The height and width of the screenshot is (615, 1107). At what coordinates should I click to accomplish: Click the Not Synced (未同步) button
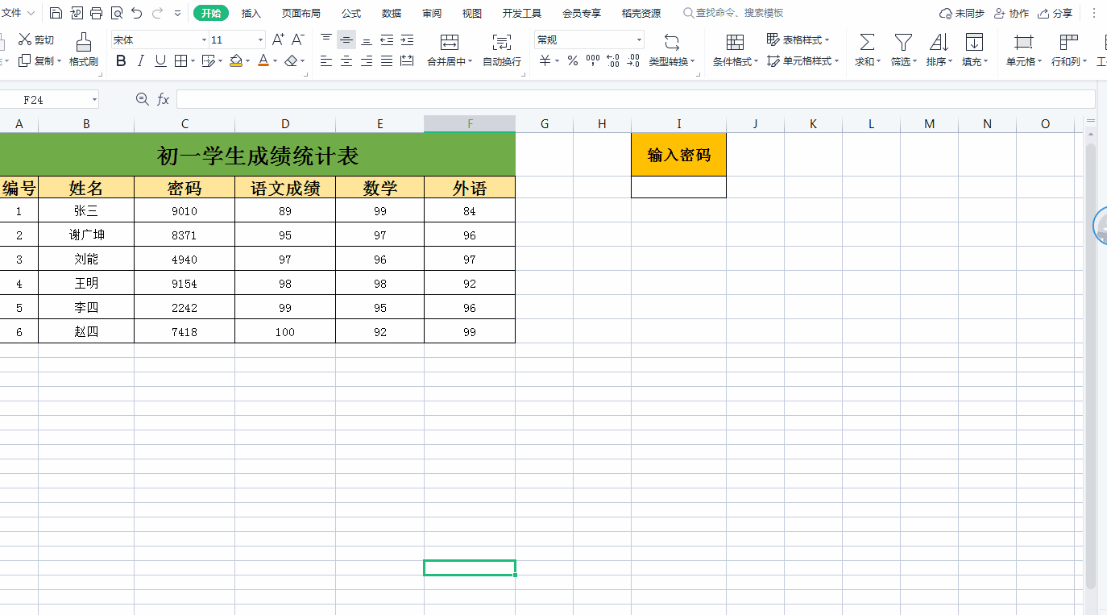962,13
